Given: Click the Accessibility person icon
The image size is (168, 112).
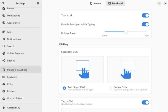Looking at the screenshot, I should pyautogui.click(x=4, y=108).
